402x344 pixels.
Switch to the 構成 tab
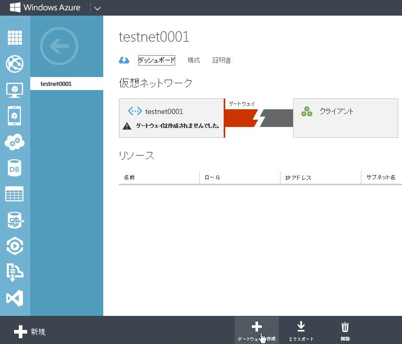tap(194, 60)
